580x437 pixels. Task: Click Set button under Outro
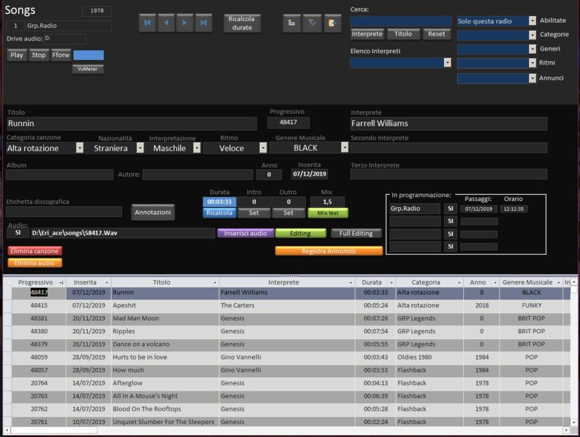(288, 213)
